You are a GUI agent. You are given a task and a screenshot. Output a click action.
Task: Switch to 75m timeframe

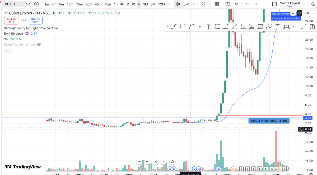[108, 4]
